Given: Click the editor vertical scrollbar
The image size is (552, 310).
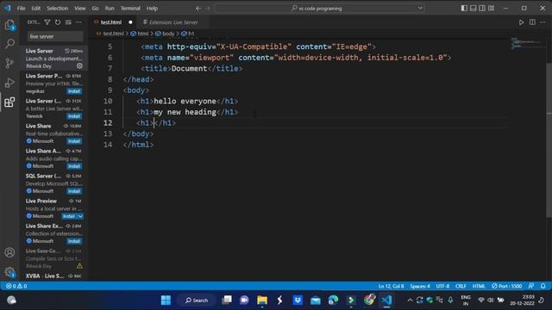Looking at the screenshot, I should [x=549, y=140].
